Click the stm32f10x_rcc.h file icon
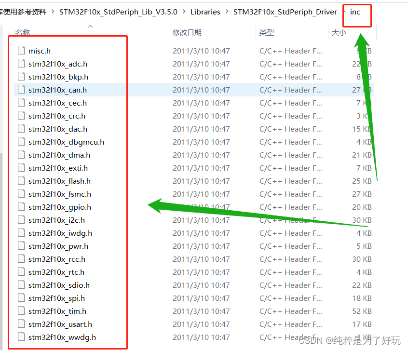This screenshot has width=408, height=350. (21, 258)
